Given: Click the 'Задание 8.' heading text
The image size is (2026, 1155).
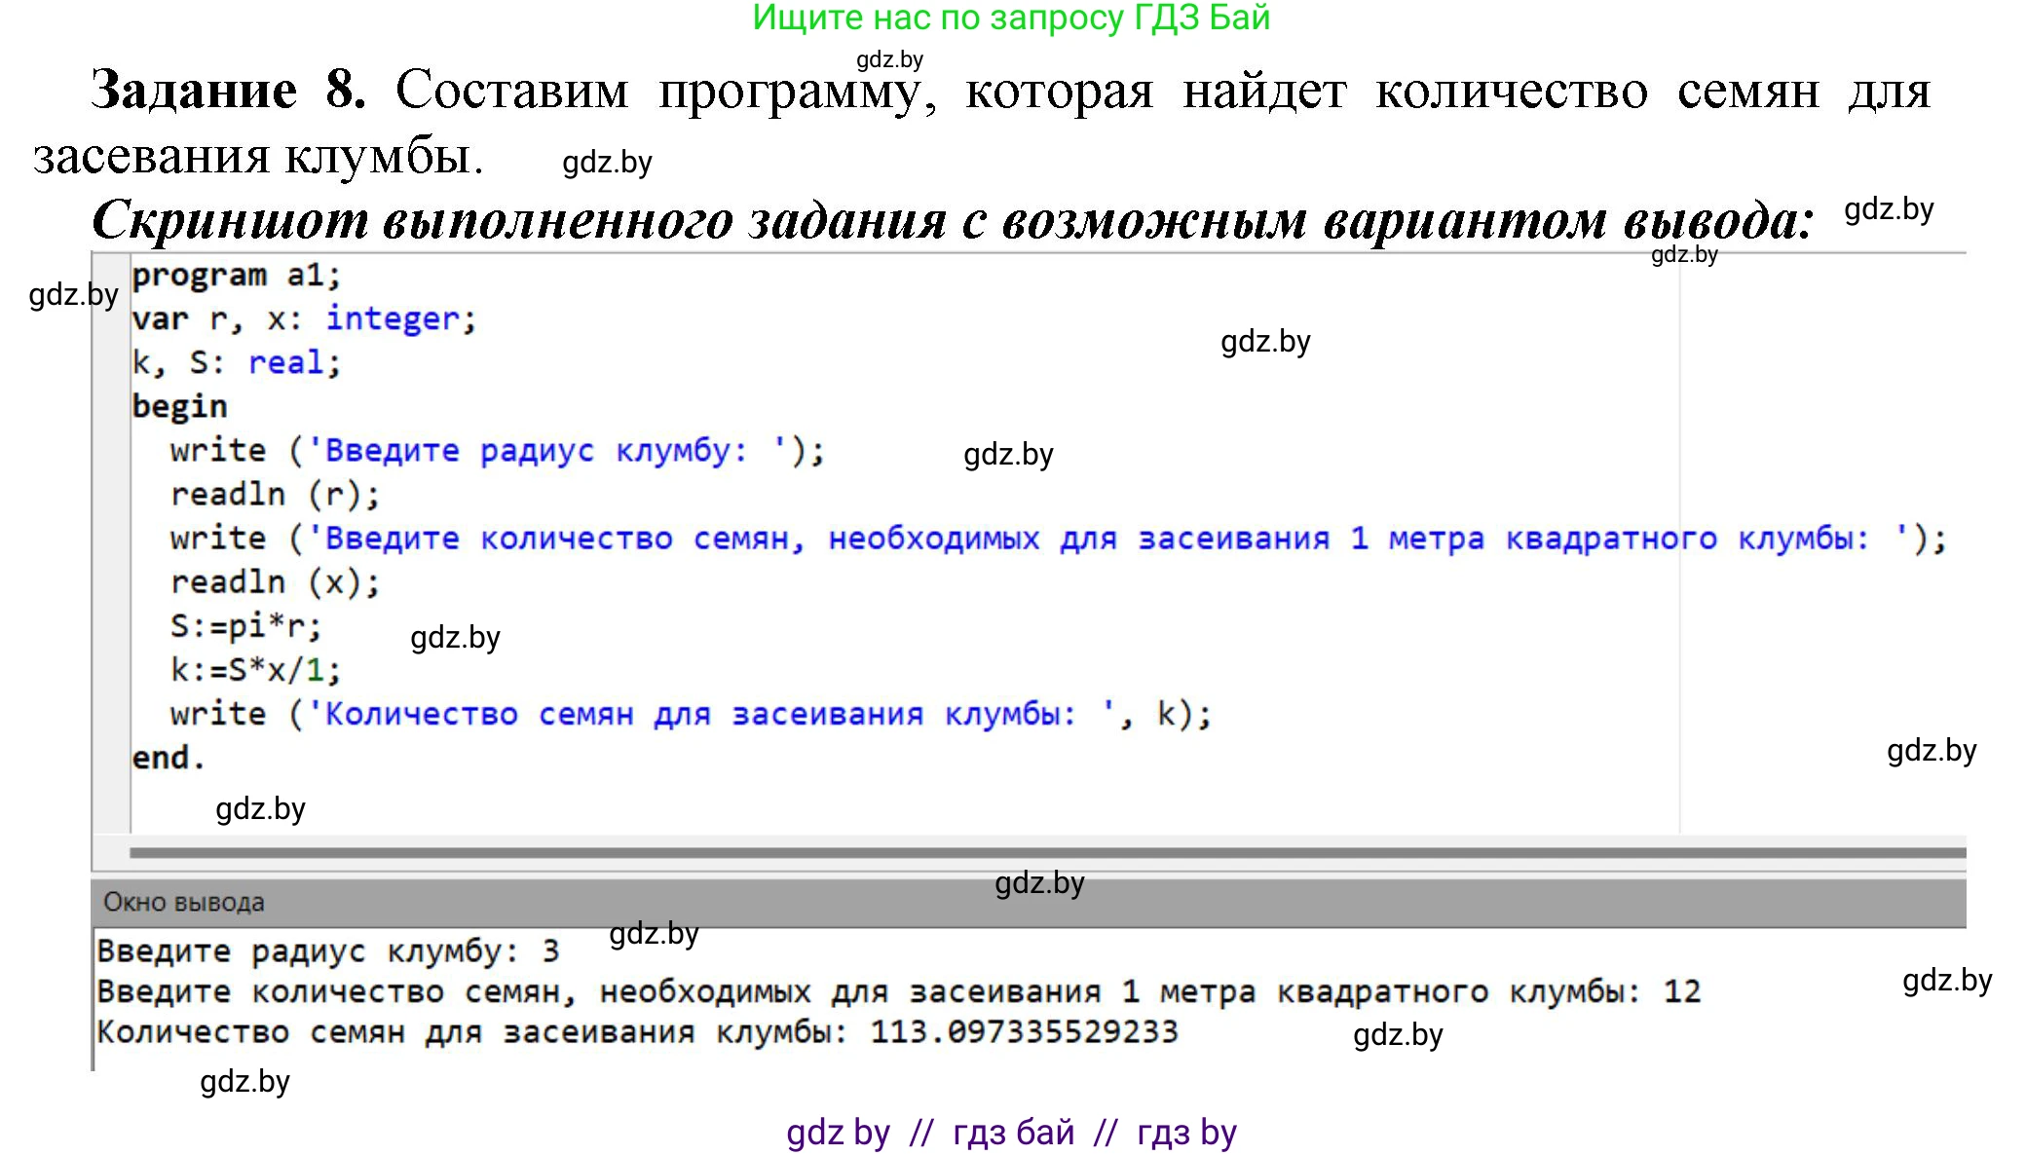Looking at the screenshot, I should (229, 91).
